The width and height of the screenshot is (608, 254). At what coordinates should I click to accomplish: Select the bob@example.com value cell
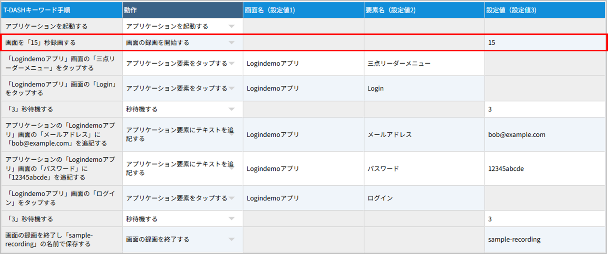(x=545, y=135)
